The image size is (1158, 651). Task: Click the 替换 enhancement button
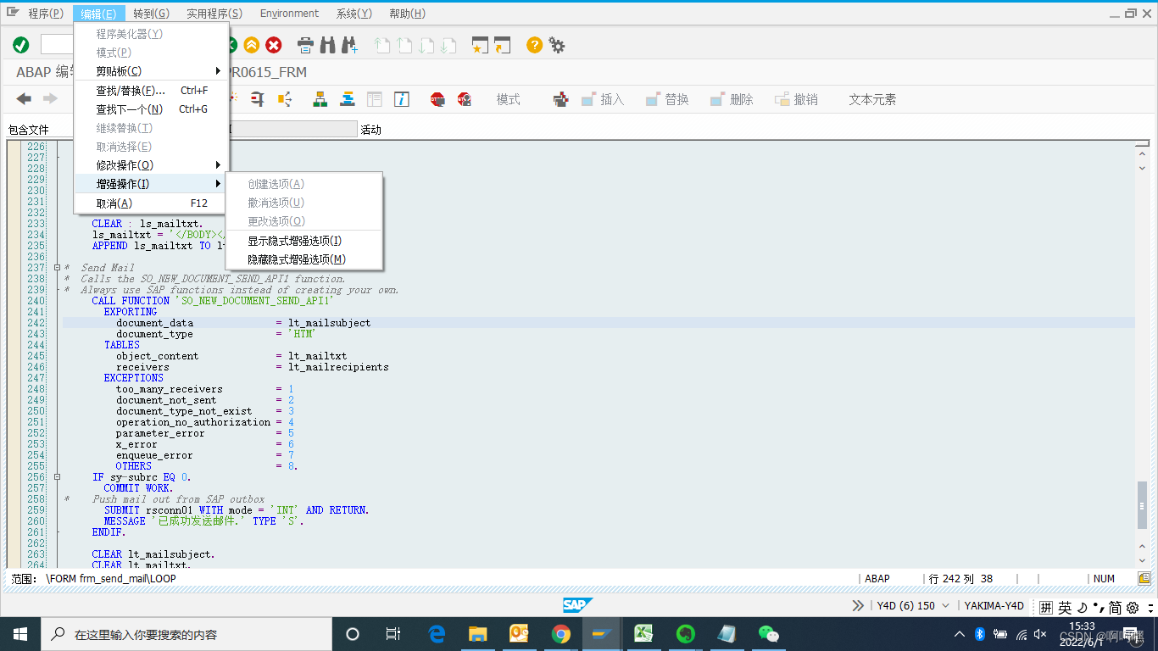pyautogui.click(x=667, y=99)
